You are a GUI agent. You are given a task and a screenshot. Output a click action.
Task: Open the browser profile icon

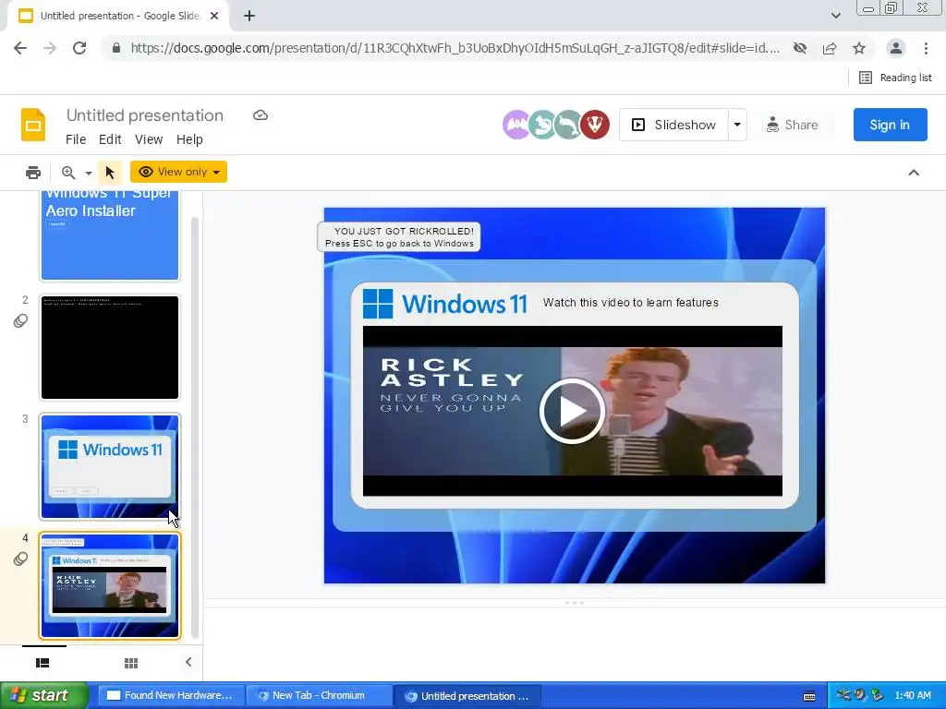(x=896, y=48)
